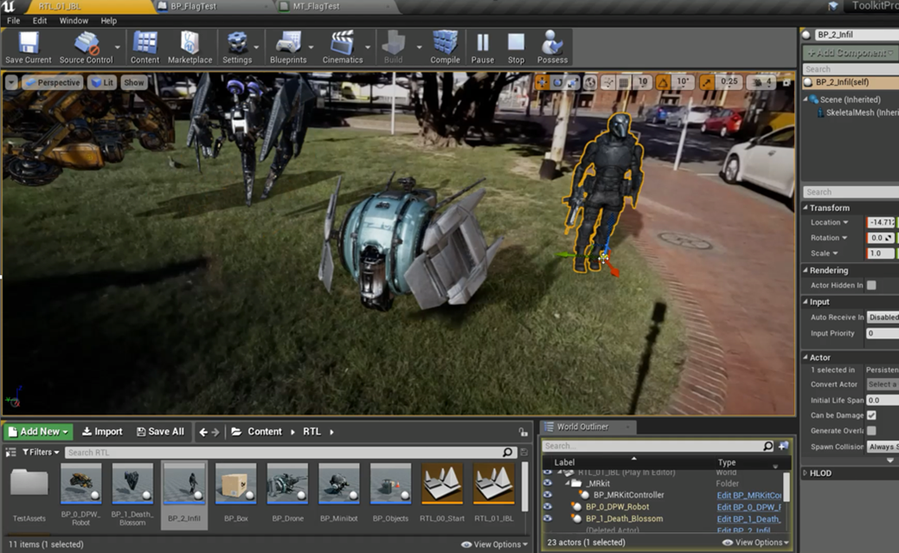899x553 pixels.
Task: Pause the running simulation
Action: [x=482, y=47]
